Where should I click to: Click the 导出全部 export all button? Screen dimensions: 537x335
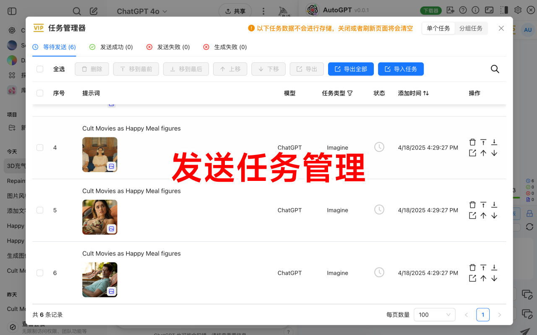point(351,69)
